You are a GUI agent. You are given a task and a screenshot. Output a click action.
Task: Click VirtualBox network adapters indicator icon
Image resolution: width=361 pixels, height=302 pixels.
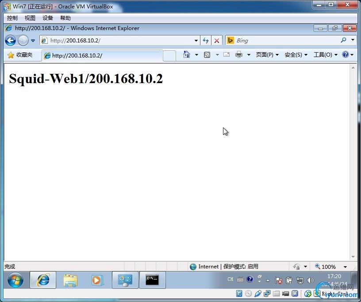pos(267,294)
